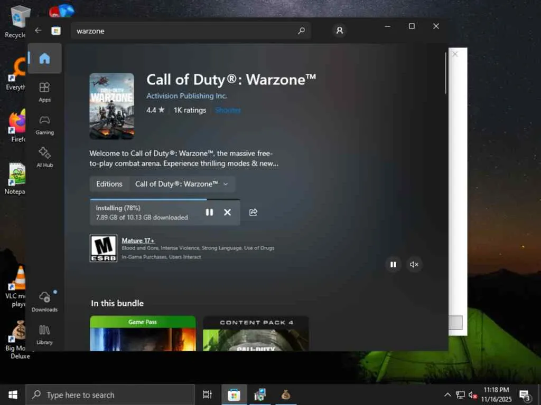Select the Firefox desktop shortcut
Viewport: 541px width, 405px height.
pos(16,126)
